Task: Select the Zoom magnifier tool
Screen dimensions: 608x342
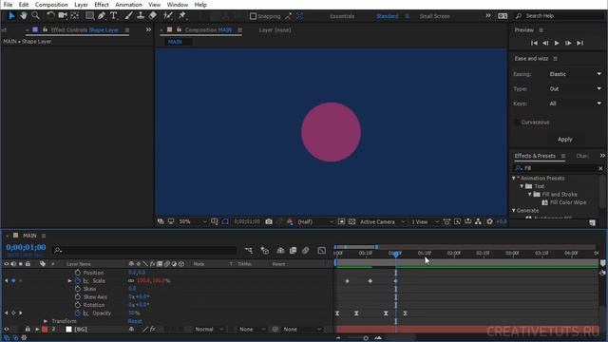Action: click(36, 15)
